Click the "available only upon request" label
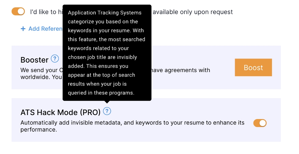The height and width of the screenshot is (154, 299). (192, 12)
